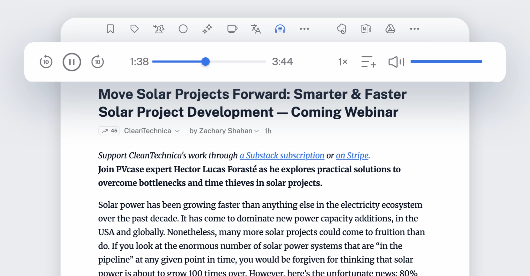Adjust the volume slider bar
The image size is (530, 276).
[x=446, y=62]
